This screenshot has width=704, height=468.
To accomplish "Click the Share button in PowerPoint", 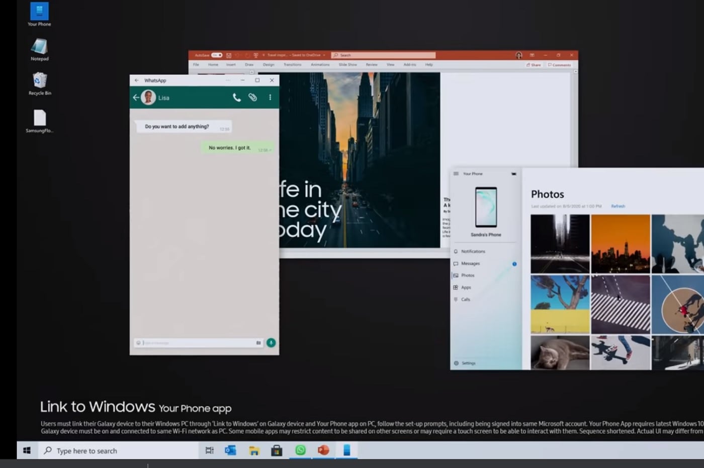I will click(x=534, y=64).
